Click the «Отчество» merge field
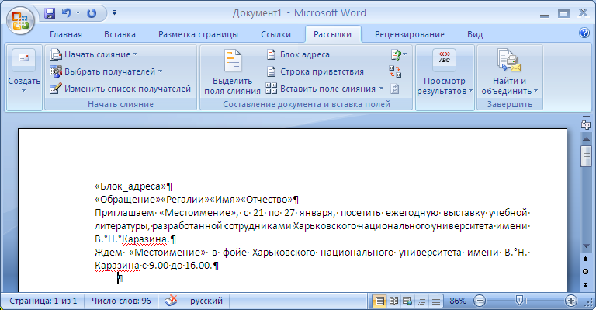 pos(267,200)
